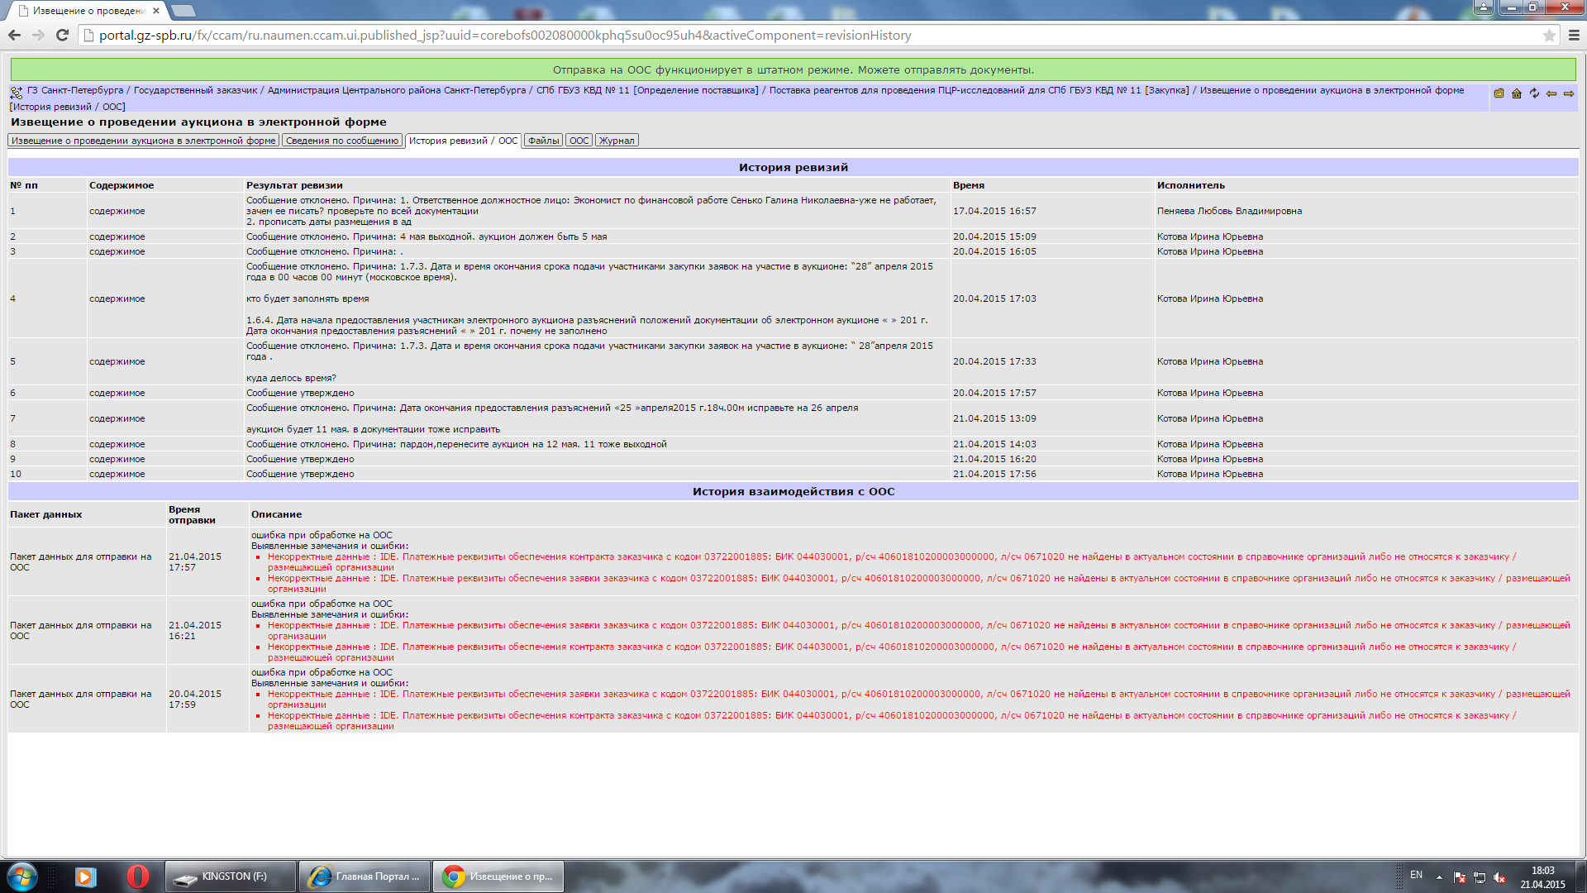Select the ООС tab

(x=579, y=141)
